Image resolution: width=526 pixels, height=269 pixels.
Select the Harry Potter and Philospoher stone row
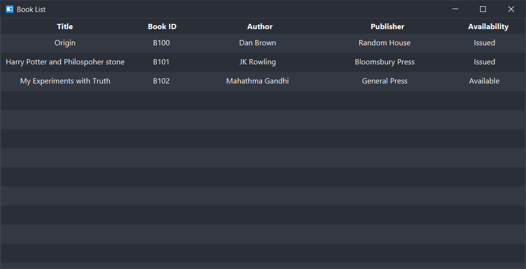coord(263,62)
